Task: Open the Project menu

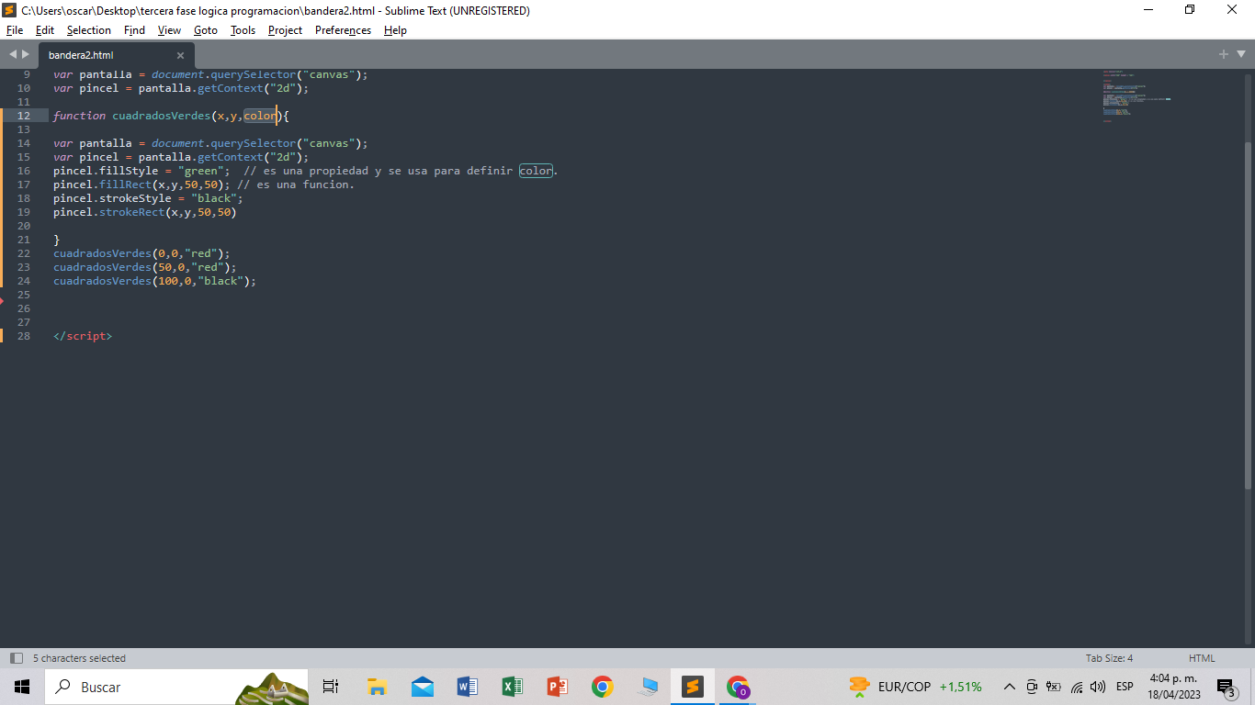Action: click(285, 30)
